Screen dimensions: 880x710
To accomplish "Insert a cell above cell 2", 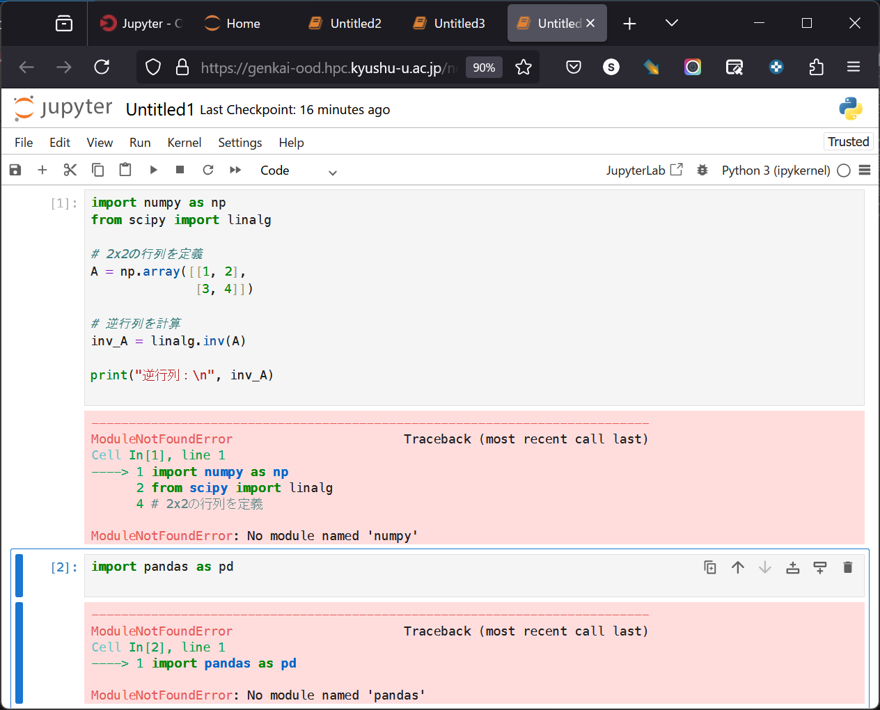I will tap(793, 567).
